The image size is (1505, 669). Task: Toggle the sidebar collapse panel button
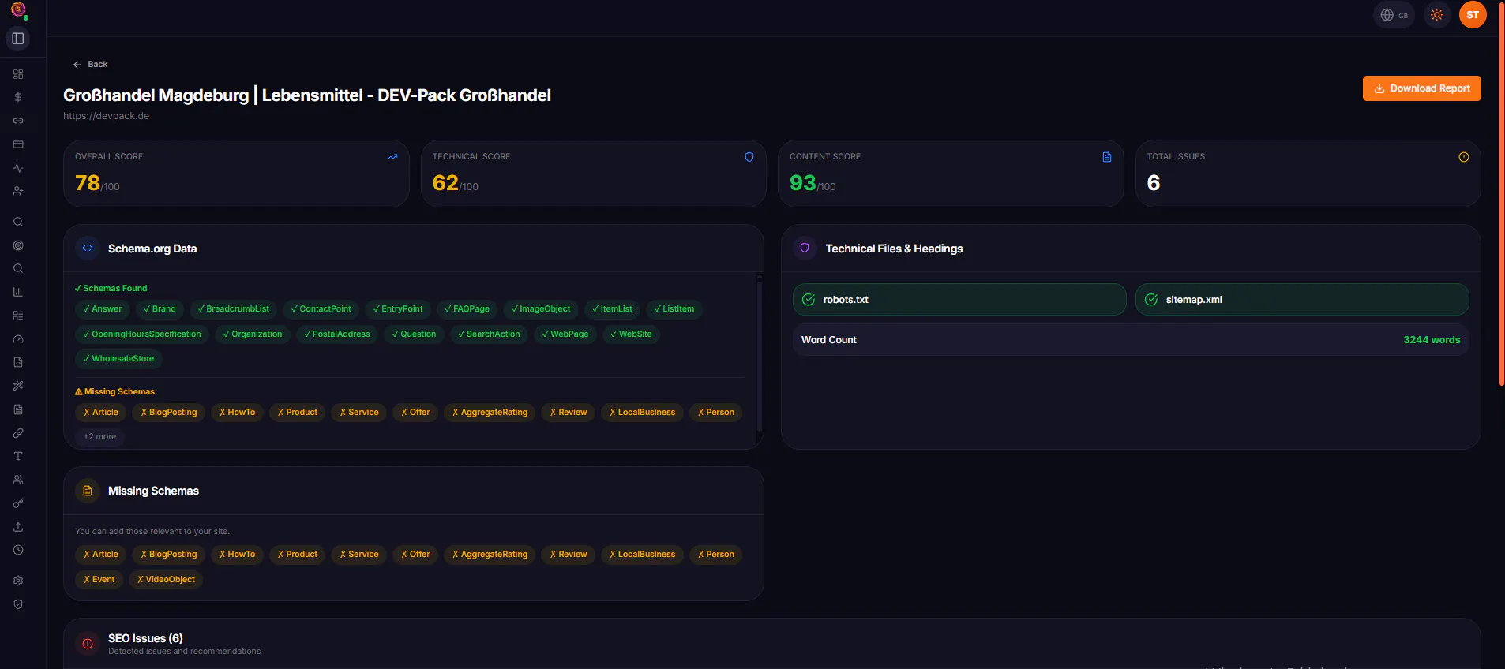(18, 39)
